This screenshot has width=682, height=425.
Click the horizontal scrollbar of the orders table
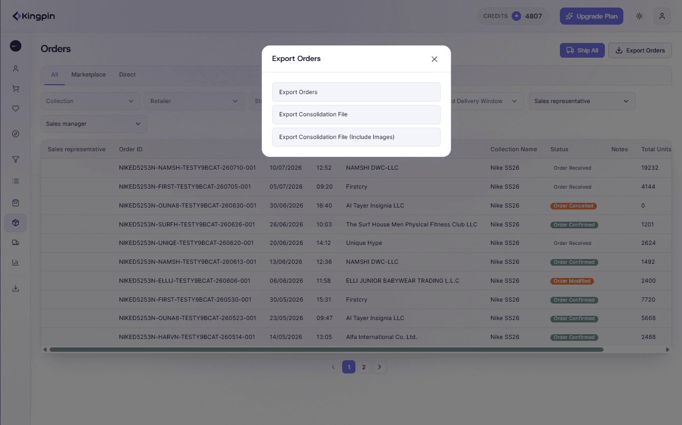click(x=327, y=350)
